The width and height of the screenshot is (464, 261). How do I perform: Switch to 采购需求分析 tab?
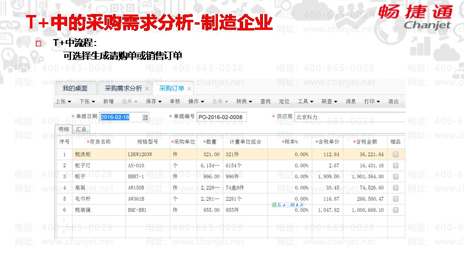(123, 88)
